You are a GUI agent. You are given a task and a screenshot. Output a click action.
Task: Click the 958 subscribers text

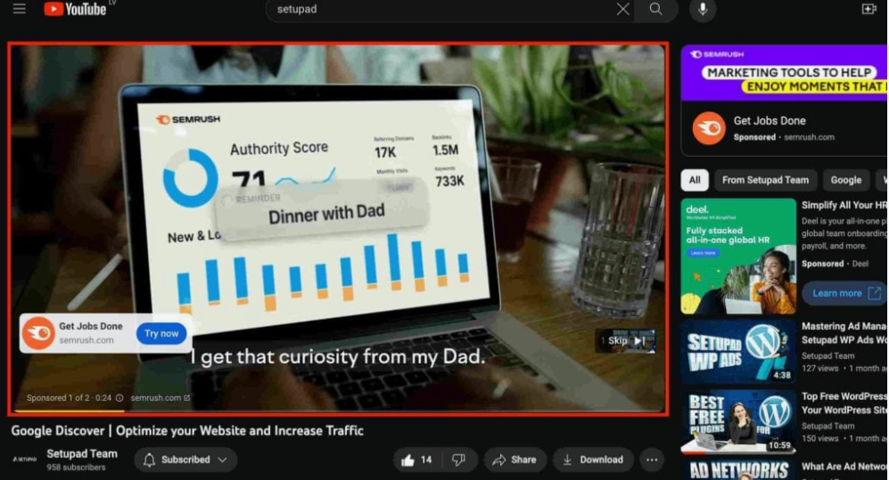(x=76, y=468)
